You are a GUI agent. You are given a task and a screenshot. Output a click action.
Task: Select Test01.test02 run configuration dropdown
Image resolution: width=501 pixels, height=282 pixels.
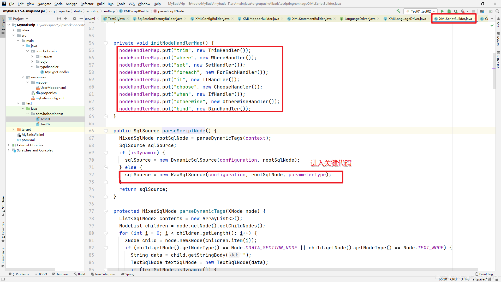click(420, 11)
